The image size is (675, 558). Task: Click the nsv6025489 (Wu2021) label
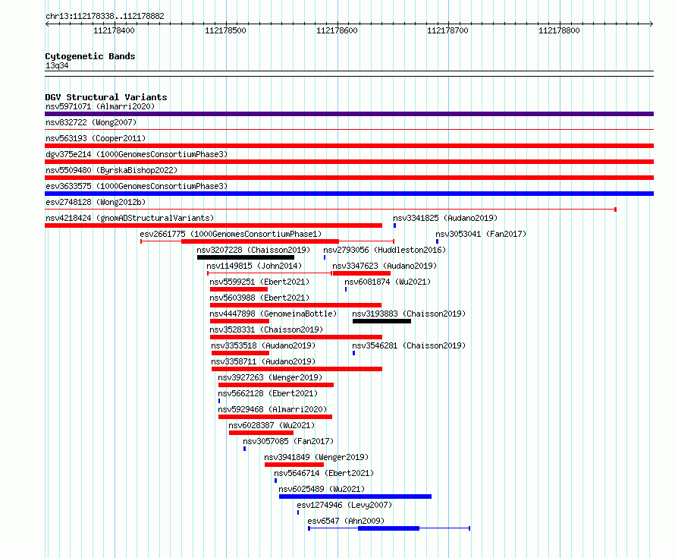click(x=322, y=489)
